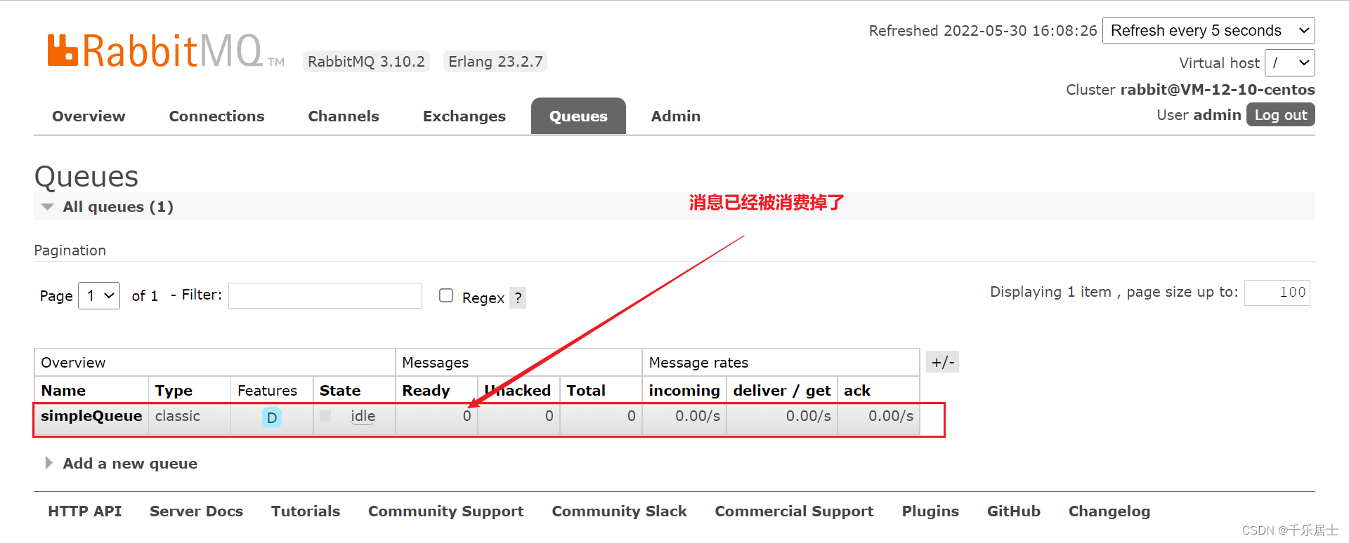
Task: Click the RabbitMQ 3.10.2 version label
Action: [366, 62]
